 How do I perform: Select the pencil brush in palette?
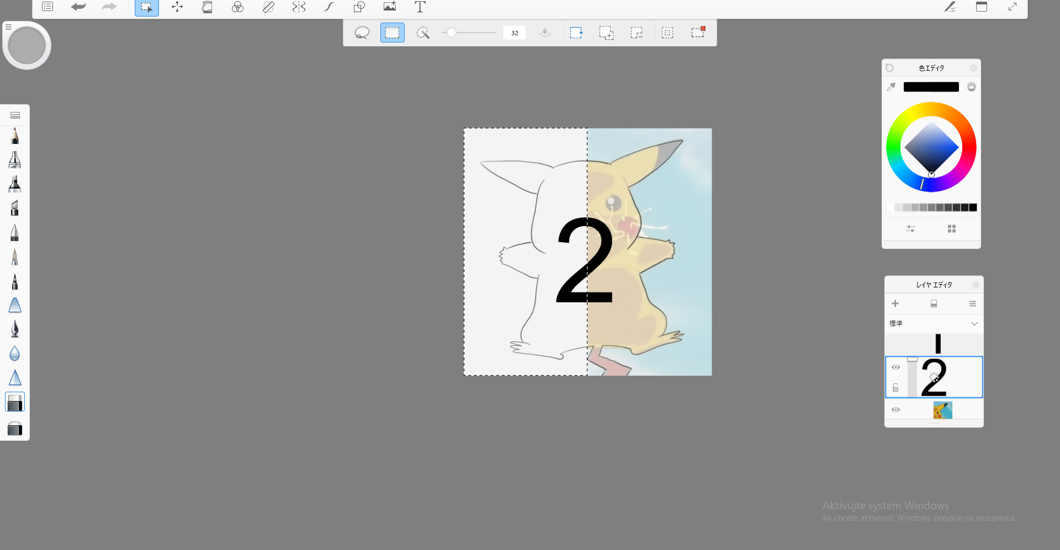click(15, 136)
